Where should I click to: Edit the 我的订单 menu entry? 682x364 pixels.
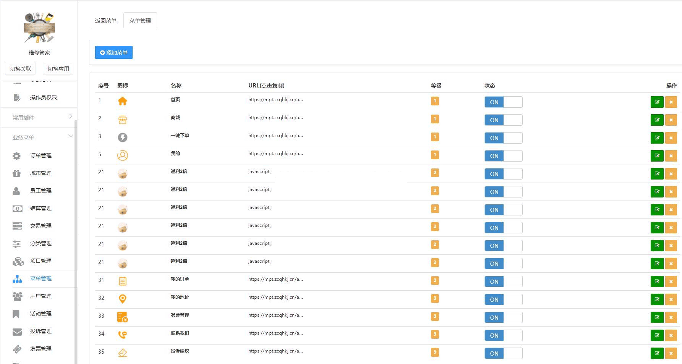[657, 281]
